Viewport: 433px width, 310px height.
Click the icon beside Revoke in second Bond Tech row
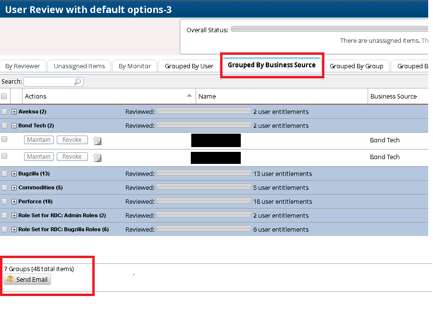pyautogui.click(x=97, y=158)
